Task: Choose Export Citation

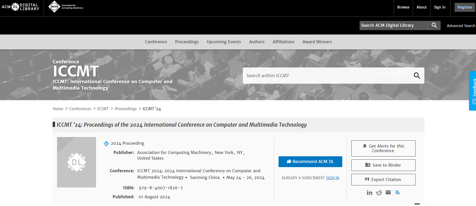Action: pyautogui.click(x=383, y=179)
